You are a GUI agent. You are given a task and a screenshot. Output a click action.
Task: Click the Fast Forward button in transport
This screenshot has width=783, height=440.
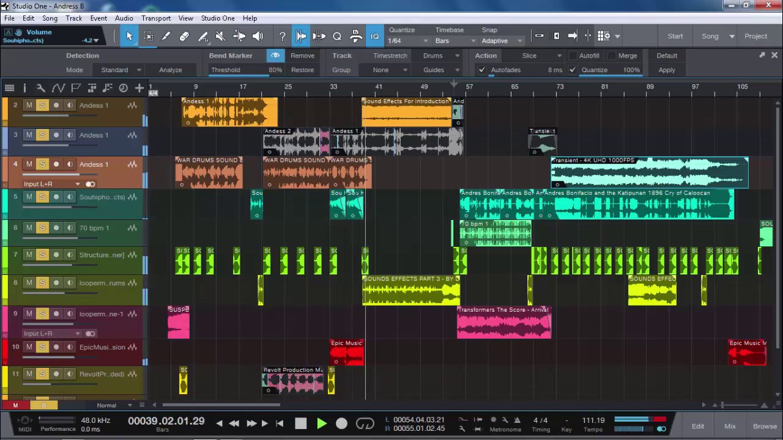251,423
